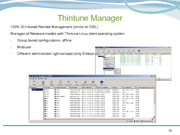The image size is (180, 135).
Task: Select highlighted tree item in back console
Action: pos(101,56)
